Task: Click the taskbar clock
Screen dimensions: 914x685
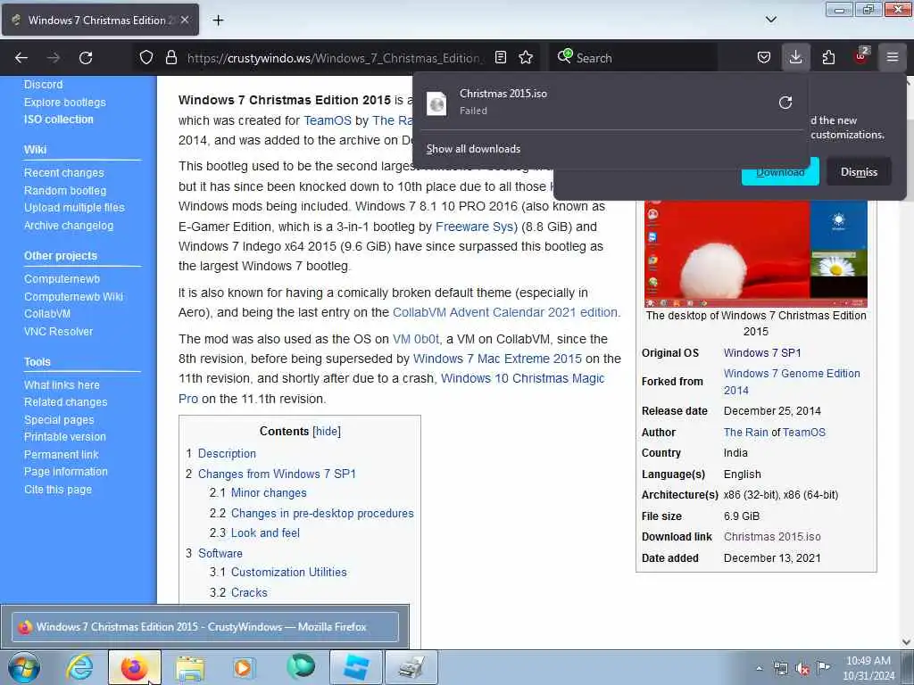Action: (x=868, y=668)
